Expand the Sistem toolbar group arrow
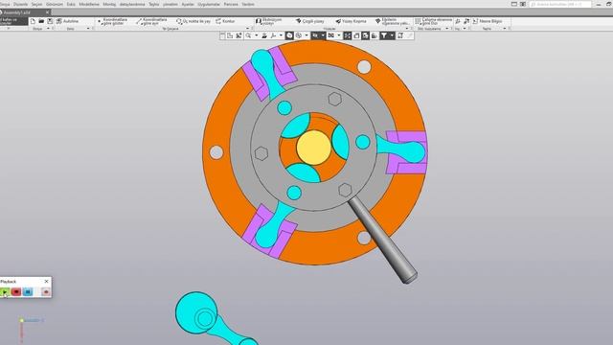 88,29
